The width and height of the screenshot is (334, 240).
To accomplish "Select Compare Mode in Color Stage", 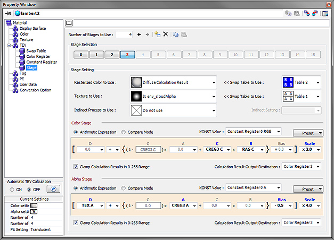I will tap(124, 132).
